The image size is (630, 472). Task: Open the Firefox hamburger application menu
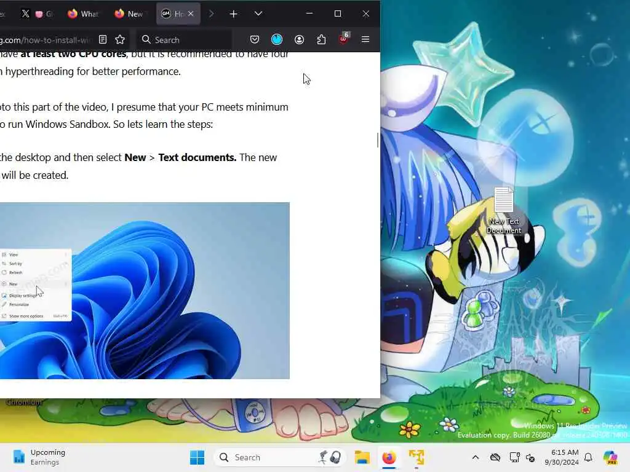click(365, 39)
